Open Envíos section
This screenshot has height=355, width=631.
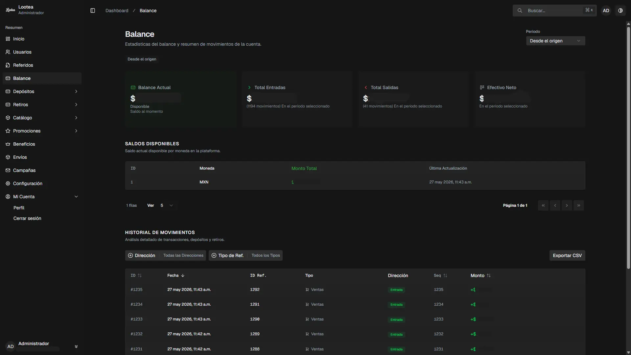tap(42, 157)
